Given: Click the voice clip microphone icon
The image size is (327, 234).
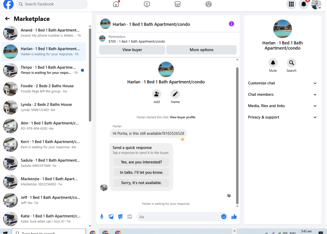Looking at the screenshot, I should pos(102,217).
